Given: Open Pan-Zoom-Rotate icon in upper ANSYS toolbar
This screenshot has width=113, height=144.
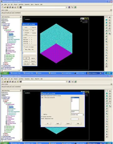Looking at the screenshot, I should pyautogui.click(x=10, y=7).
